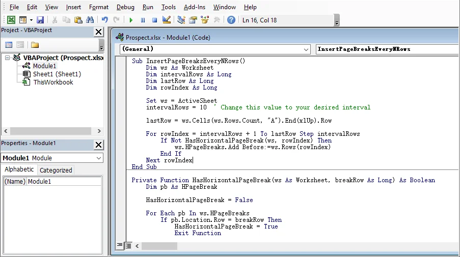The height and width of the screenshot is (257, 460).
Task: Click the Break pause icon
Action: click(143, 20)
